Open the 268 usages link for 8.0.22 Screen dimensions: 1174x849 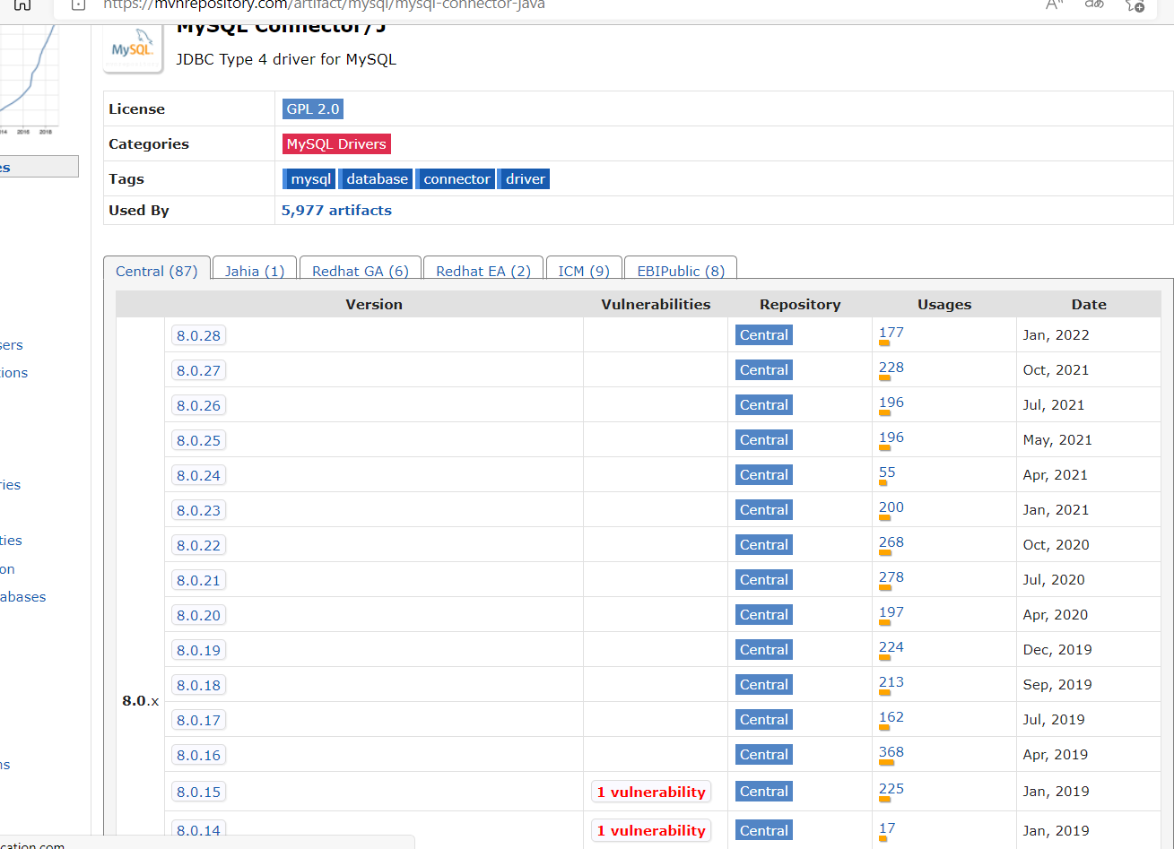point(891,542)
